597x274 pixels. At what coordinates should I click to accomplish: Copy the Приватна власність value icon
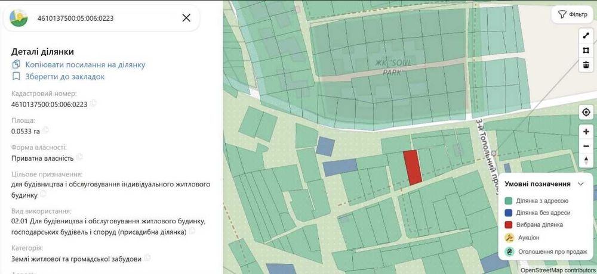(79, 157)
